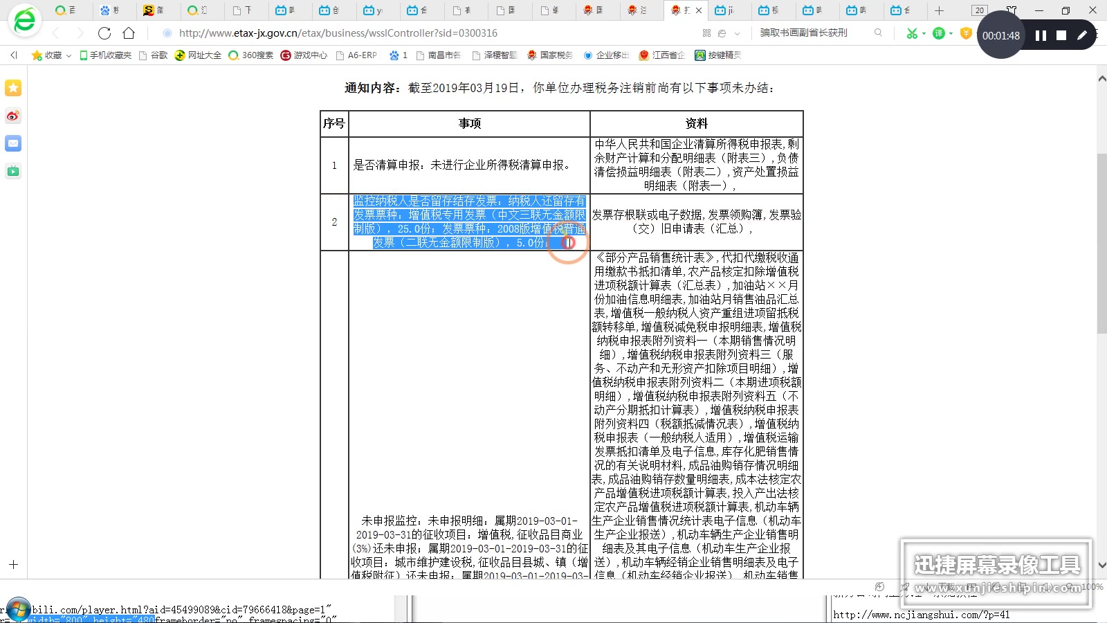
Task: Open the 360 browser logo menu
Action: [x=24, y=20]
